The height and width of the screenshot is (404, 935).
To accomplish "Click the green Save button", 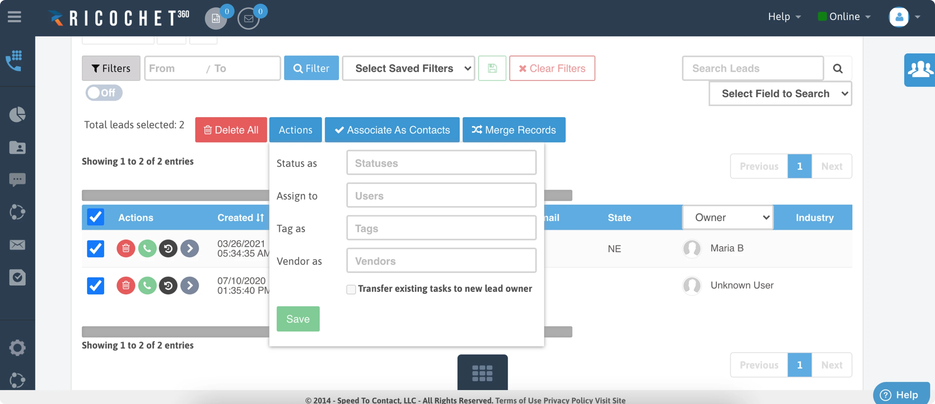I will (x=297, y=319).
